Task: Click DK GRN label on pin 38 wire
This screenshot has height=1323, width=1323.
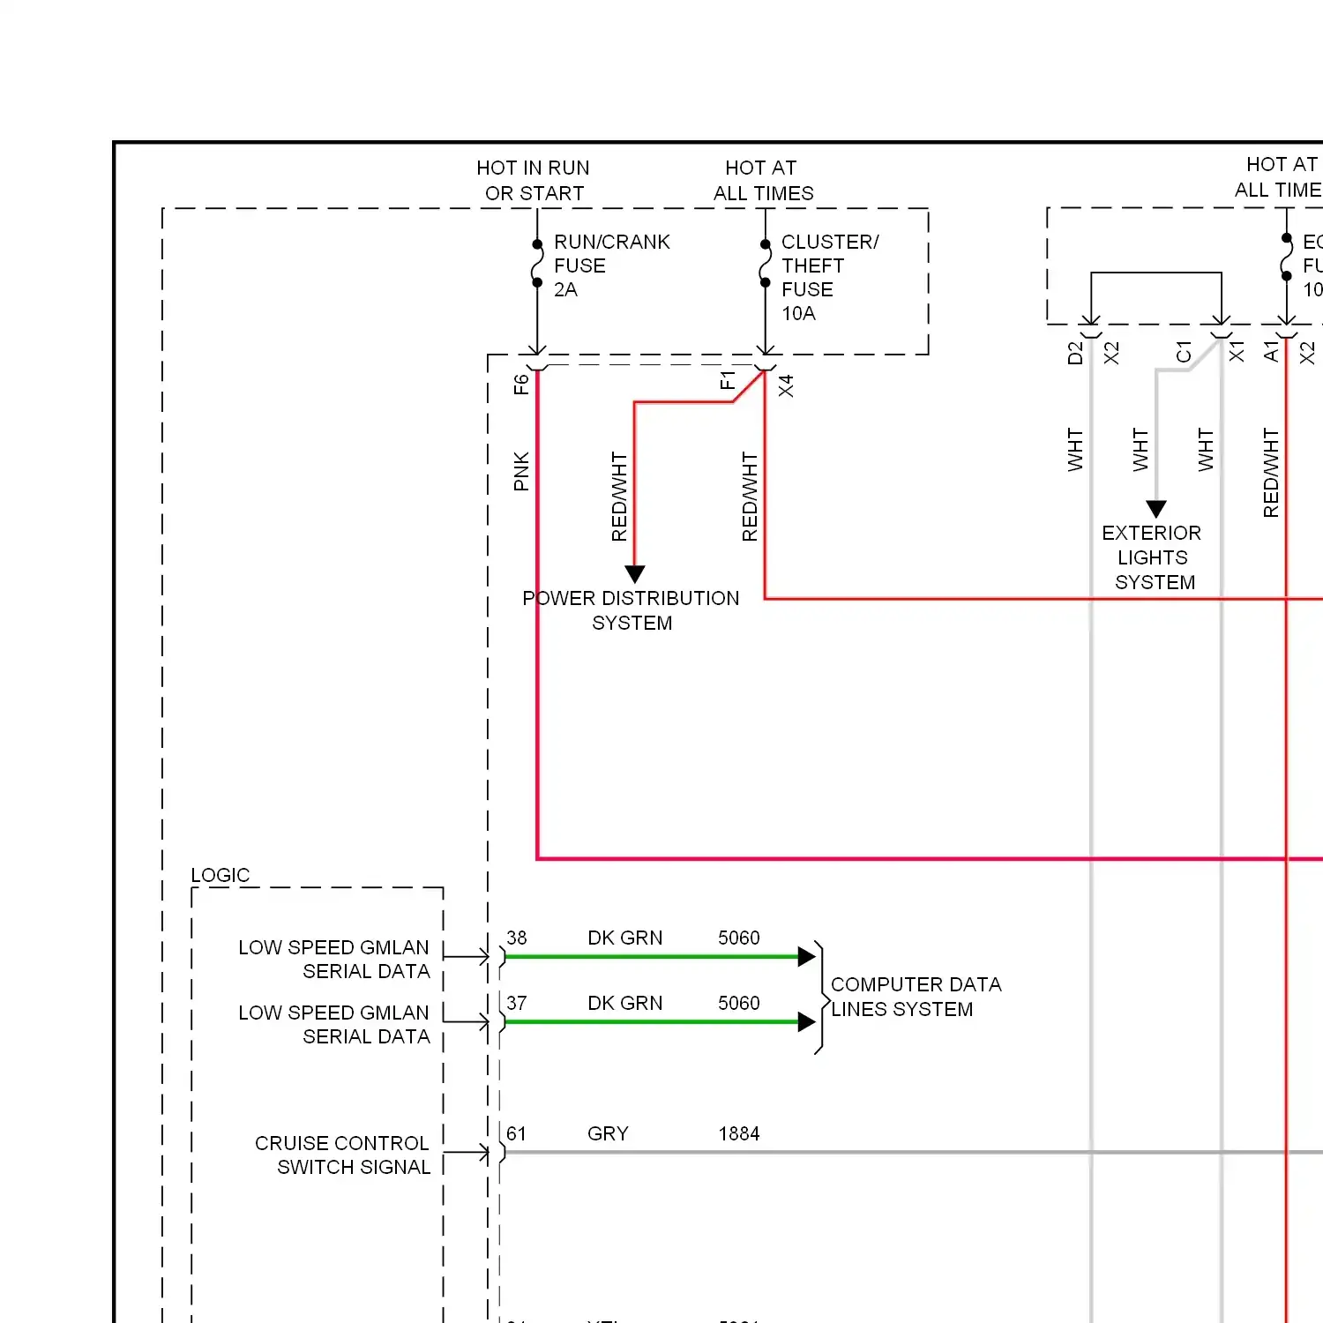Action: (625, 938)
